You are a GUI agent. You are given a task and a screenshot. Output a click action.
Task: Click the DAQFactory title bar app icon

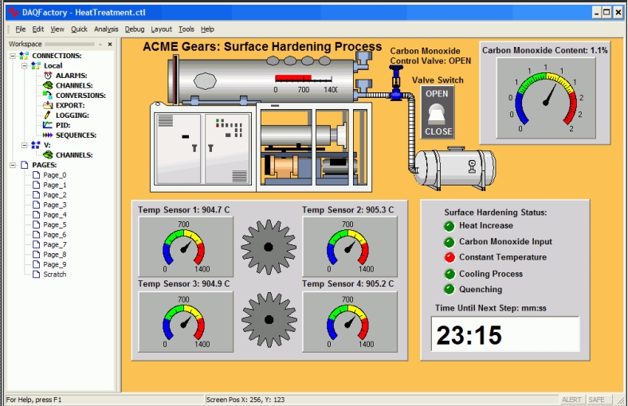(14, 13)
